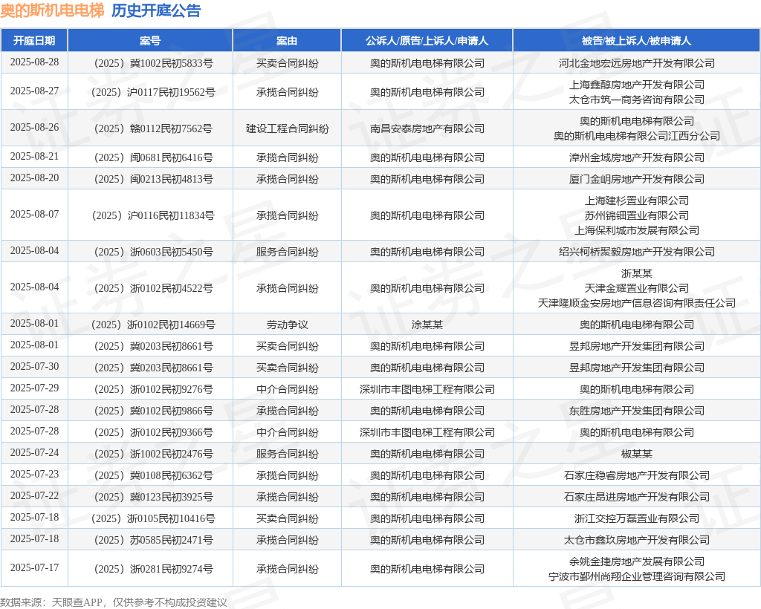Click the date 2025-07-22
Image resolution: width=761 pixels, height=609 pixels.
34,496
